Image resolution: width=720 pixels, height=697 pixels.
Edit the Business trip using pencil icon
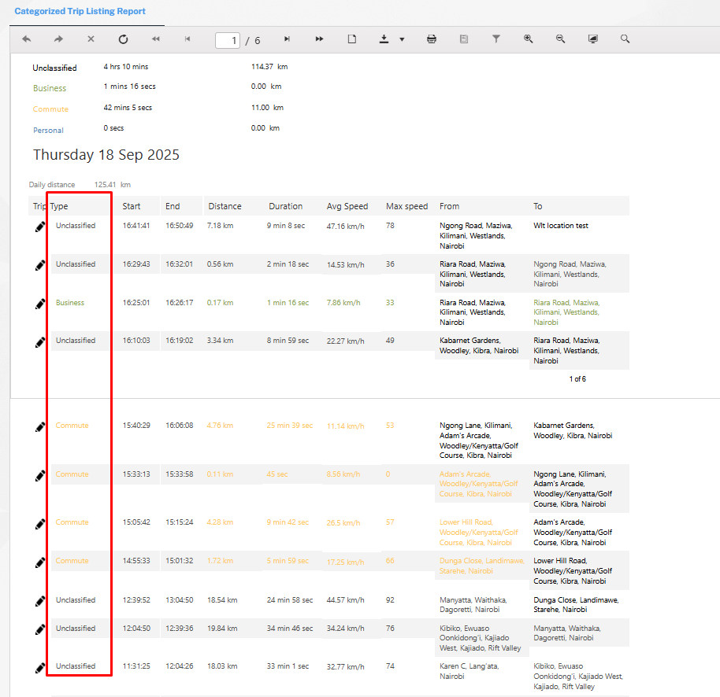tap(40, 304)
